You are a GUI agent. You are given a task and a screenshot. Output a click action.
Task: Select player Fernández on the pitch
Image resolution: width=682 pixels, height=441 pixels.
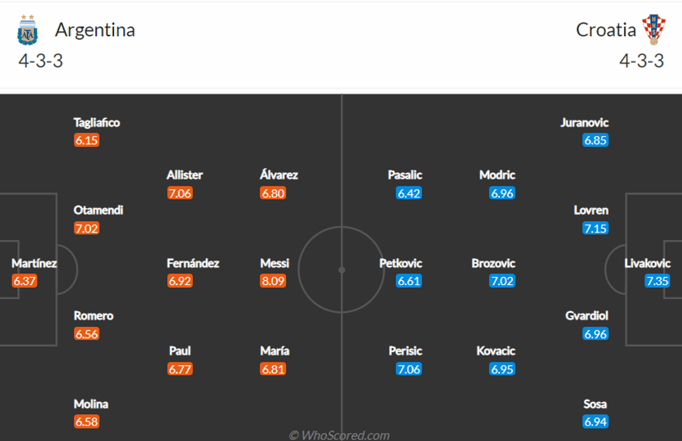tap(193, 264)
